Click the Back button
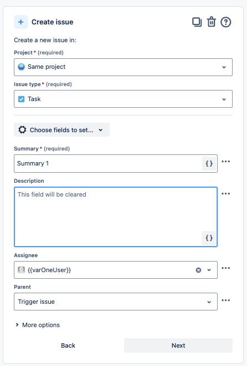The height and width of the screenshot is (366, 247). 68,345
